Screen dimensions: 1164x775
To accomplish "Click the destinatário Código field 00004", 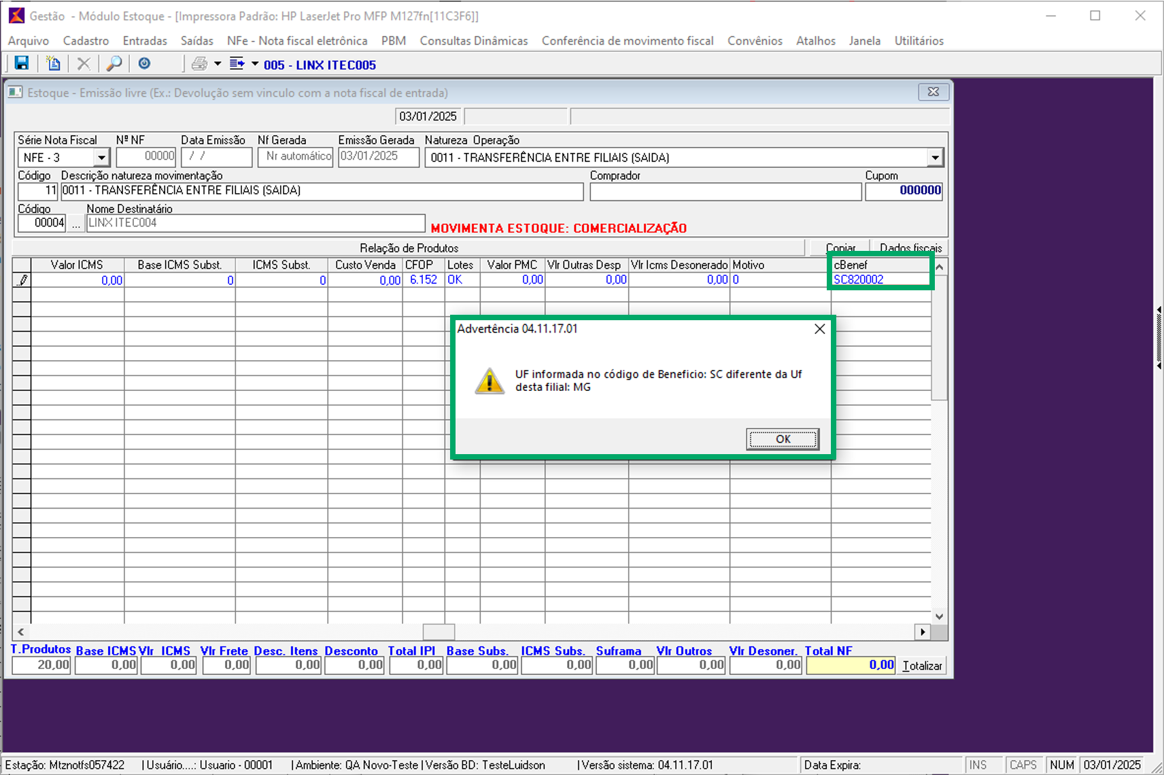I will 41,223.
